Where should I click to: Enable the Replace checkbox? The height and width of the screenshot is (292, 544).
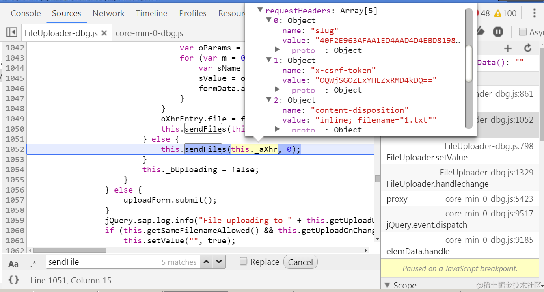(x=244, y=262)
